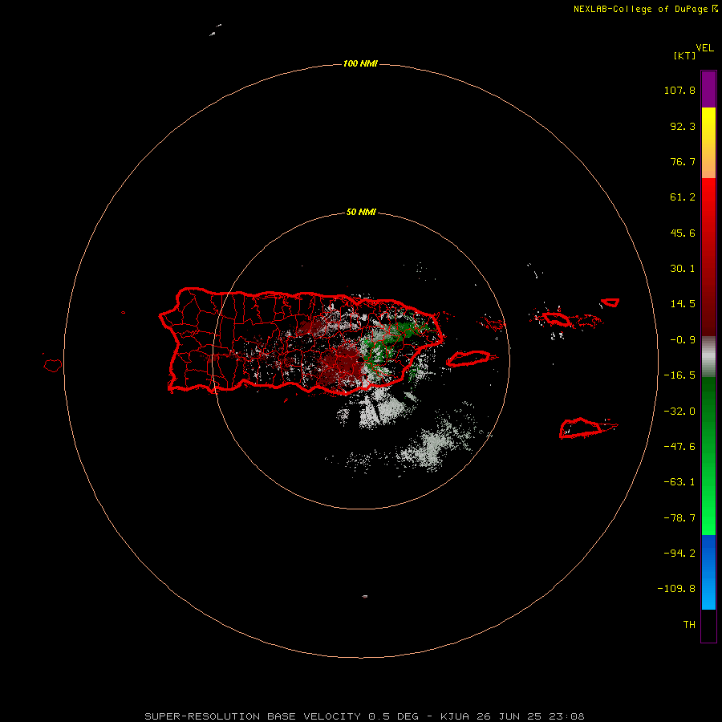Click the 76.7 velocity scale value
722x722 pixels.
(x=683, y=161)
